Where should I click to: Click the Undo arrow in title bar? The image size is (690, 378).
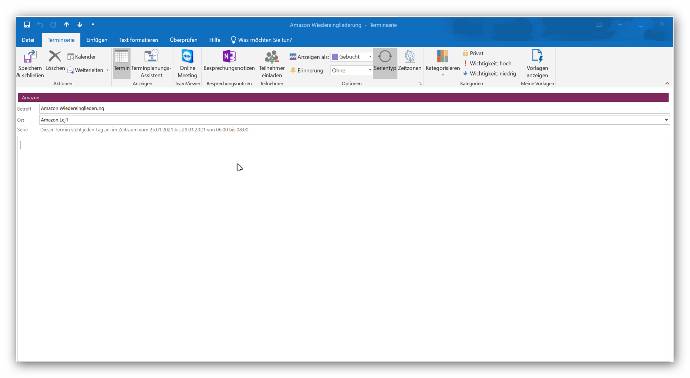coord(40,24)
